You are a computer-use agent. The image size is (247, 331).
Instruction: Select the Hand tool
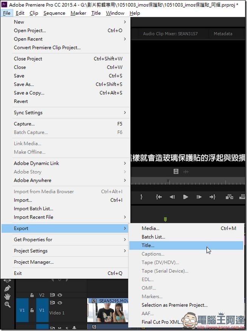(x=8, y=297)
